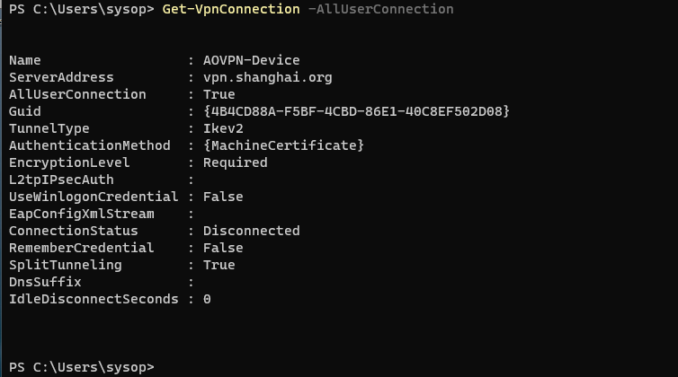Click the IdleDisconnectSeconds 0 value
678x377 pixels.
[207, 299]
